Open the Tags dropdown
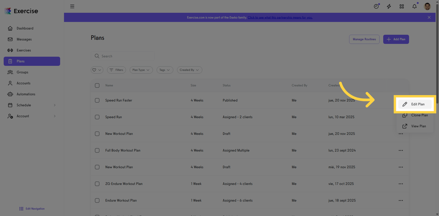 (x=165, y=70)
